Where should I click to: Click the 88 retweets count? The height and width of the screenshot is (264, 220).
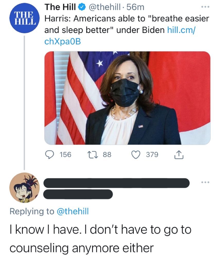107,154
